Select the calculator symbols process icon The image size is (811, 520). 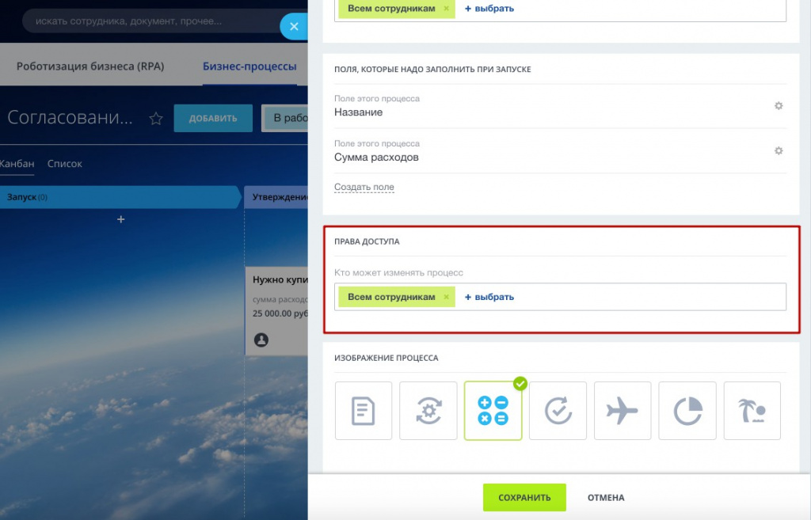[493, 411]
